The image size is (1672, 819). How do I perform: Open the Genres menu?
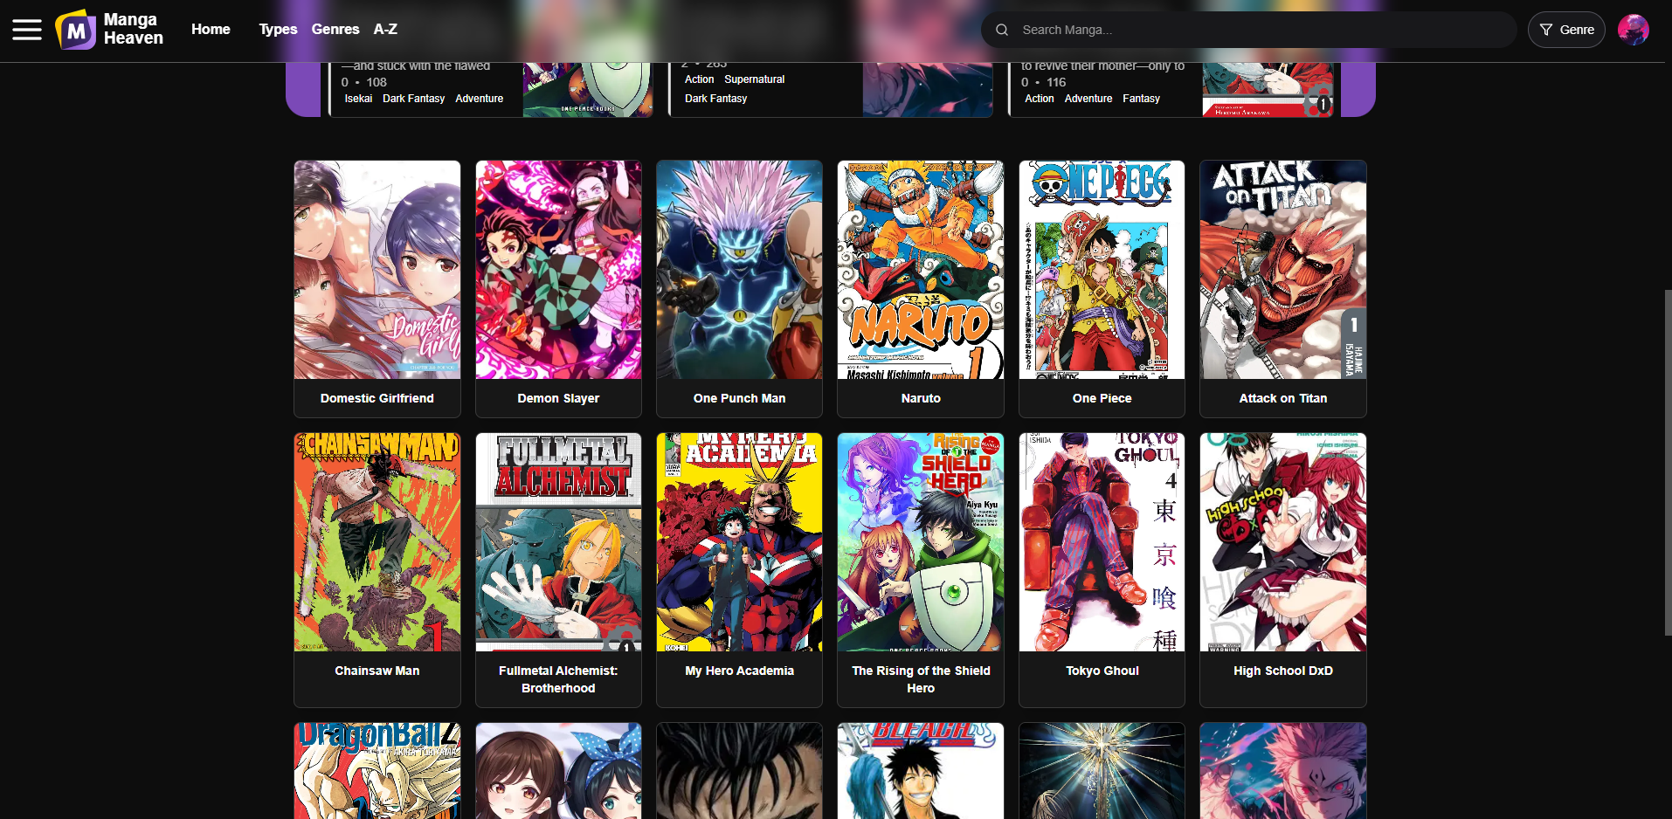pyautogui.click(x=335, y=30)
